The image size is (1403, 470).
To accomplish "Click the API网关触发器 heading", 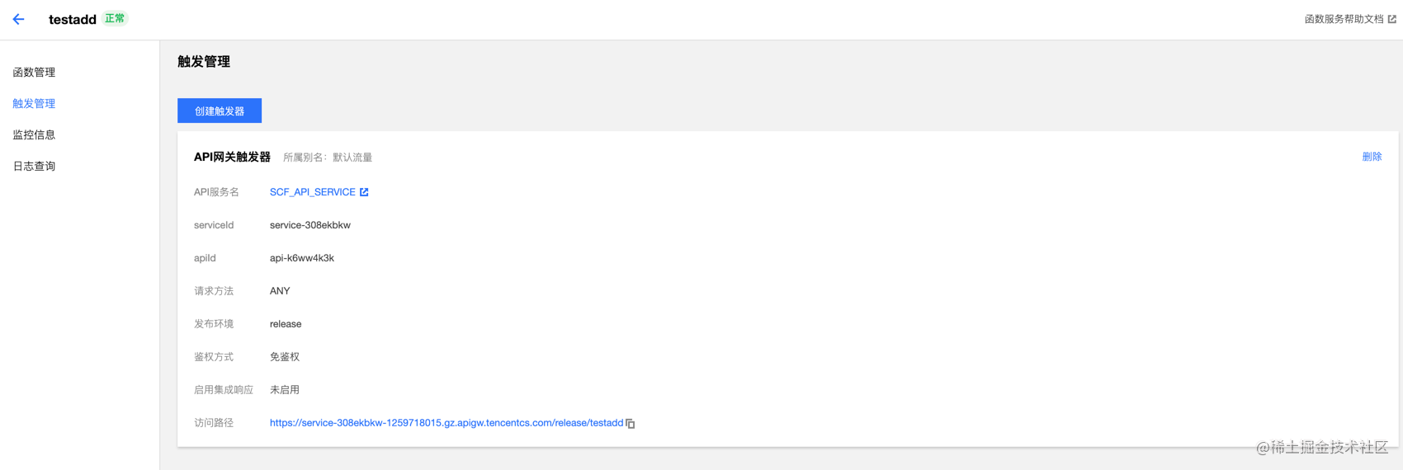I will 232,157.
